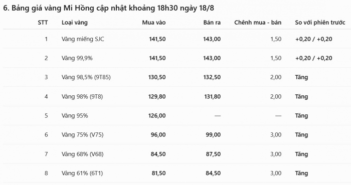
Task: Select the 'Vàng 68% (V68)' row label
Action: 83,154
